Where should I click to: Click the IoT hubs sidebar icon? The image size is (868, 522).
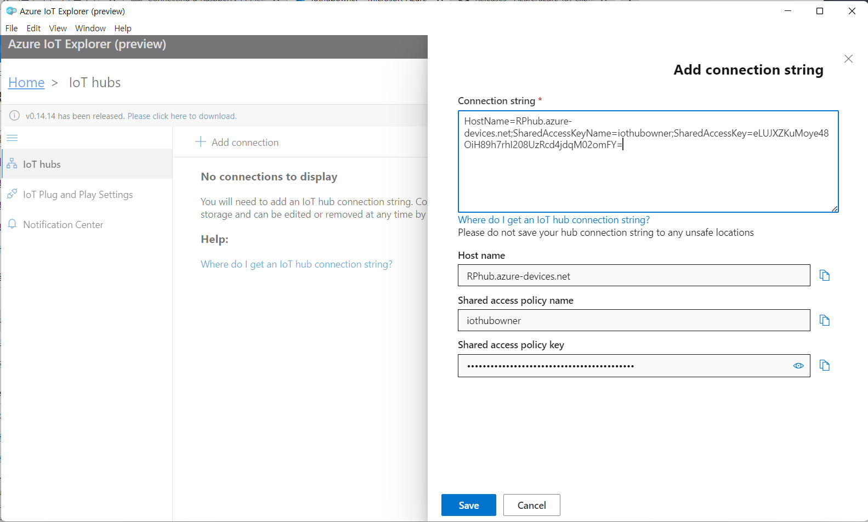[x=12, y=163]
